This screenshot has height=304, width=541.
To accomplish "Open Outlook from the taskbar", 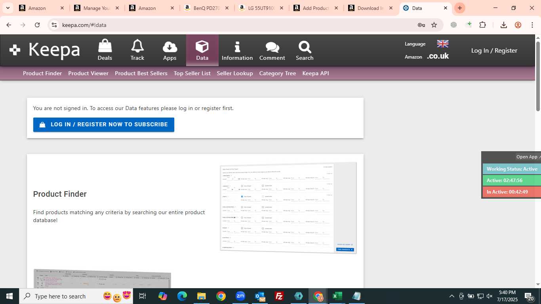I will 260,296.
